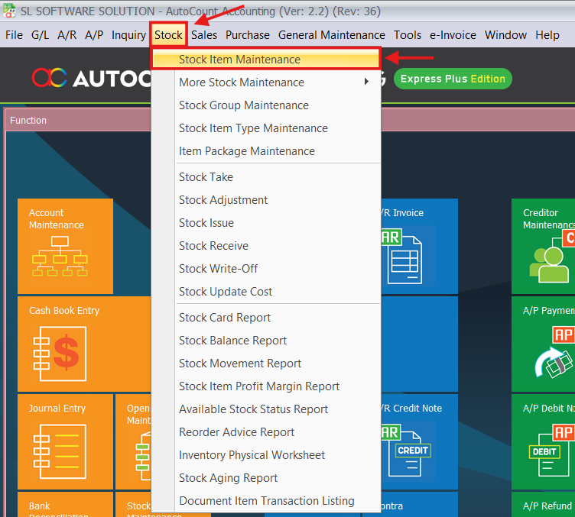Select Stock Aging Report entry
The image size is (575, 517).
coord(228,478)
